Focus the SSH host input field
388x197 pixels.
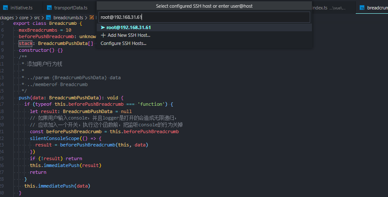coord(204,17)
